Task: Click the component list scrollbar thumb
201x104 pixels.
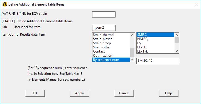Action: 177,40
